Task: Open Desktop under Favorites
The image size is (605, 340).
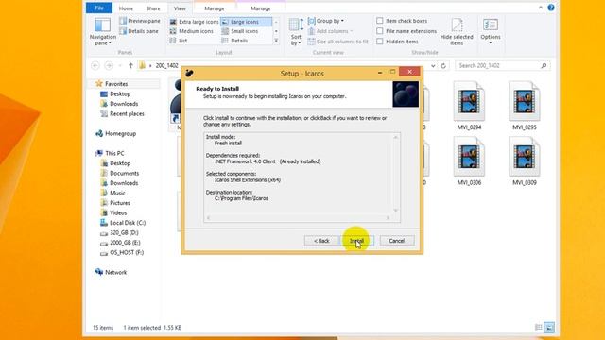Action: click(x=120, y=93)
